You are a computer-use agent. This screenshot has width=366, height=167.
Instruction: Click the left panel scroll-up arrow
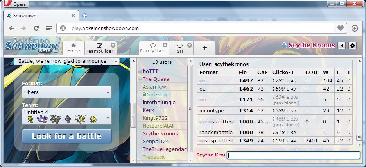133,62
